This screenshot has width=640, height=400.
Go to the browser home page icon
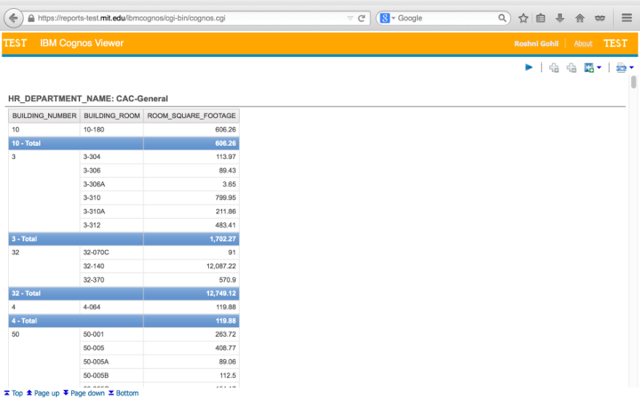[x=580, y=18]
